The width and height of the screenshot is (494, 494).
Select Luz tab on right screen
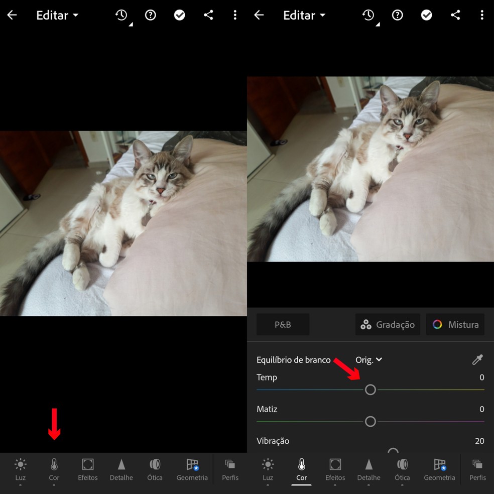[268, 469]
